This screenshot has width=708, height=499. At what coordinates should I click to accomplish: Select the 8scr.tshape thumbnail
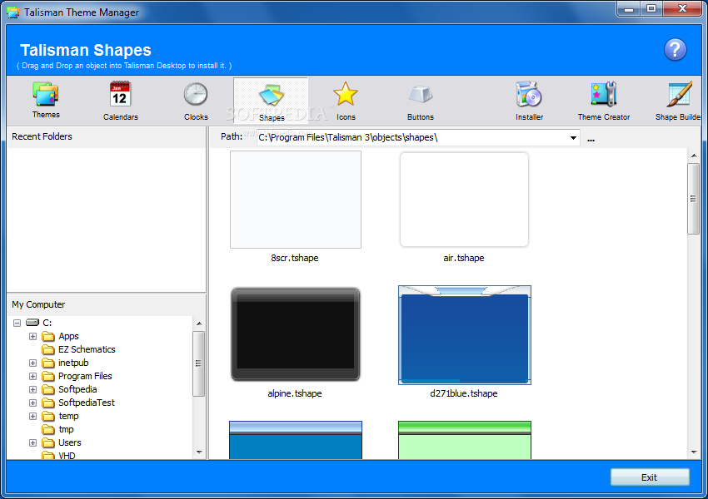296,200
